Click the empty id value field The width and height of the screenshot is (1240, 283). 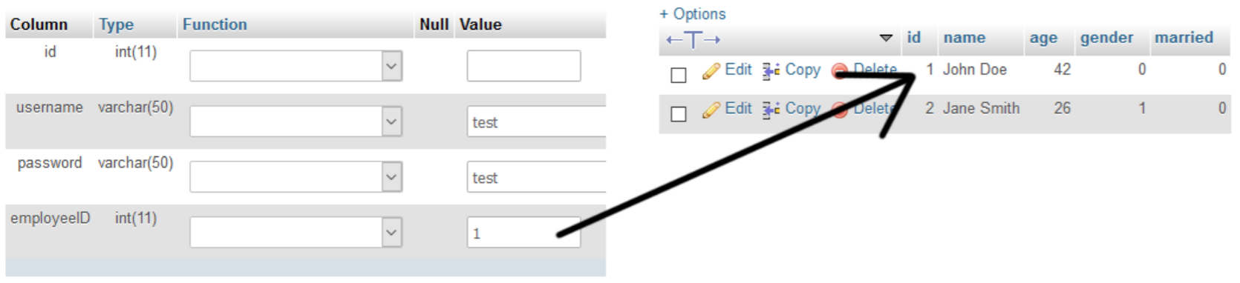(523, 66)
